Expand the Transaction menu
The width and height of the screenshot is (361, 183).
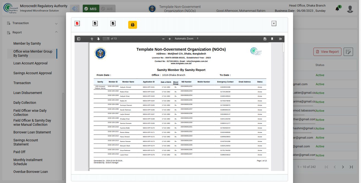point(32,23)
